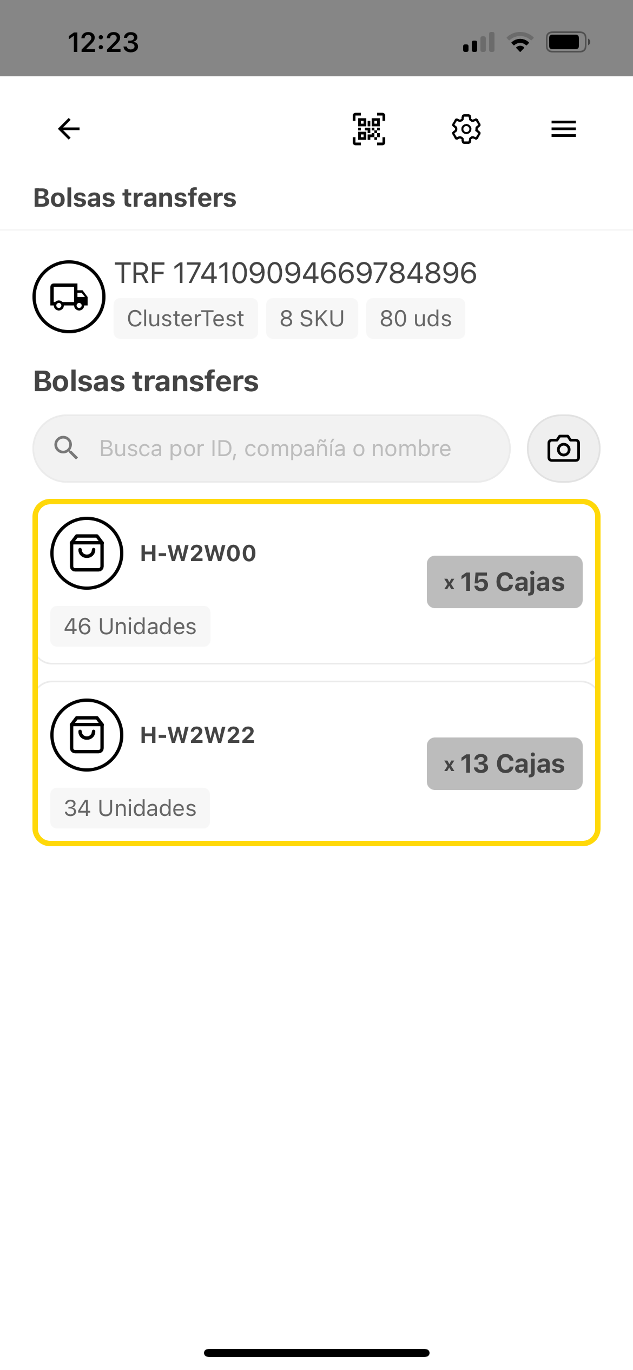633x1370 pixels.
Task: Tap the x 15 Cajas badge
Action: [x=504, y=582]
